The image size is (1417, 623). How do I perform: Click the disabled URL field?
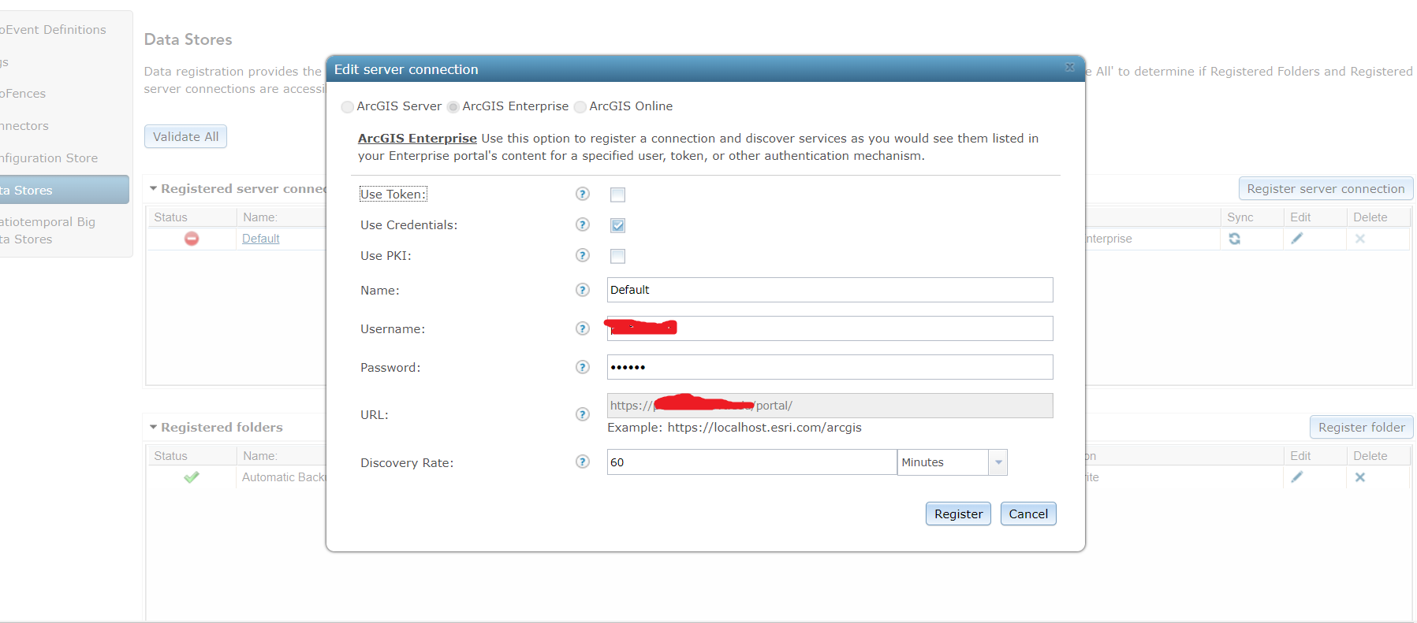830,406
